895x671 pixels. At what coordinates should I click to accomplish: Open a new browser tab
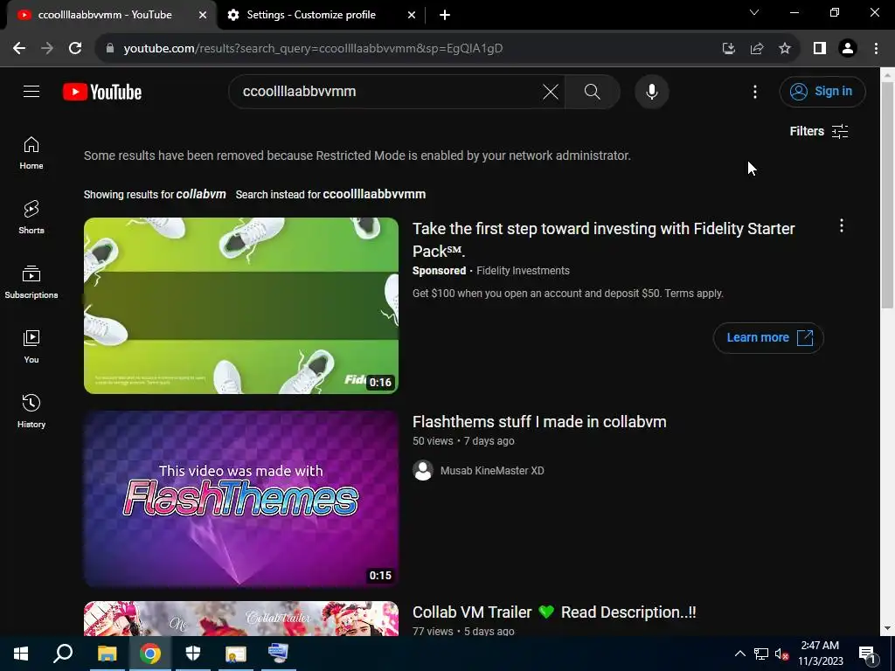coord(445,16)
